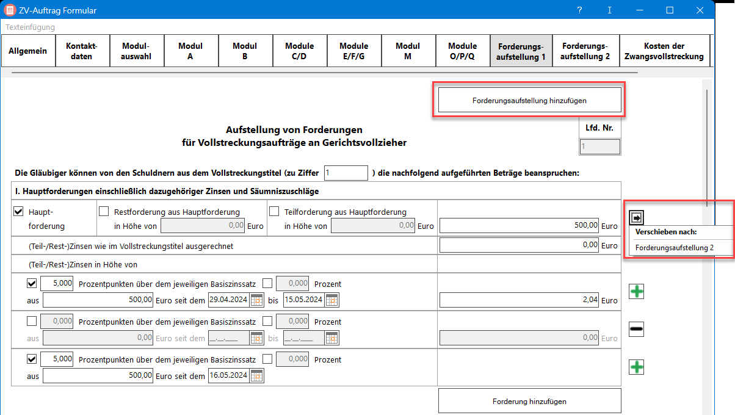735x415 pixels.
Task: Switch to the Kontaktdaten tab
Action: pyautogui.click(x=81, y=51)
